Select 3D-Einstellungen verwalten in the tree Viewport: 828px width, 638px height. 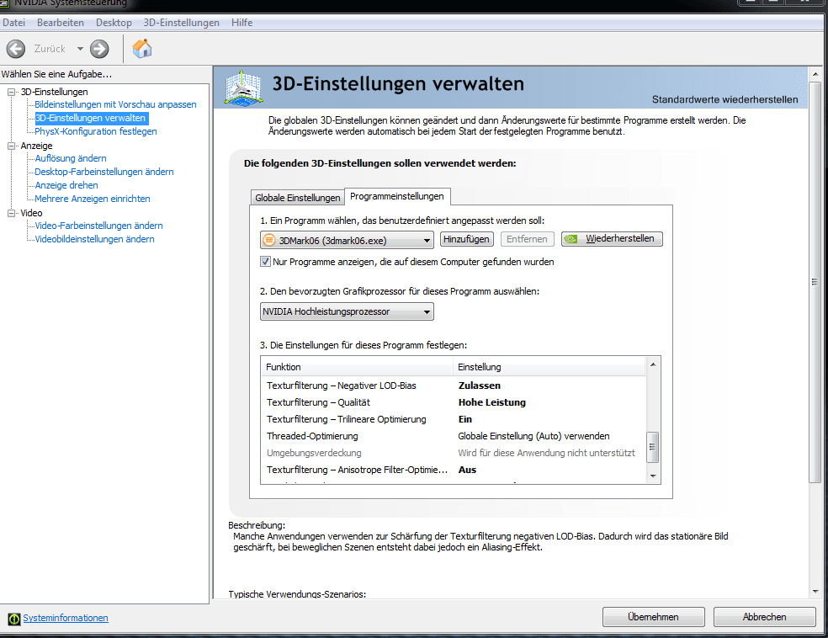90,118
